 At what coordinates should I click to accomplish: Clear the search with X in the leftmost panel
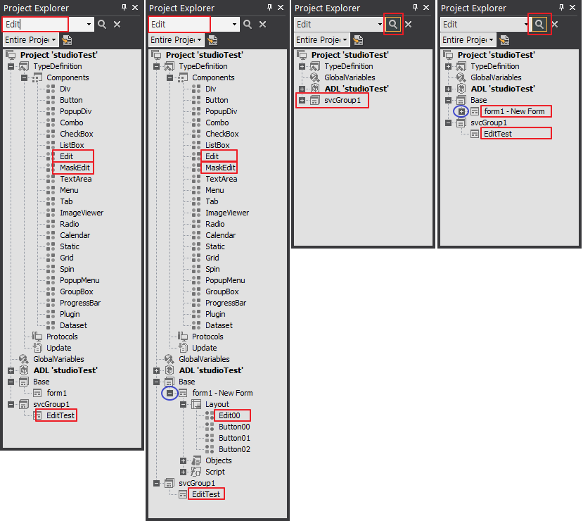click(117, 24)
